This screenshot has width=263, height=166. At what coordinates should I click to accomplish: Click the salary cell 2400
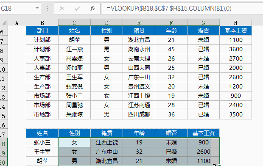236,105
